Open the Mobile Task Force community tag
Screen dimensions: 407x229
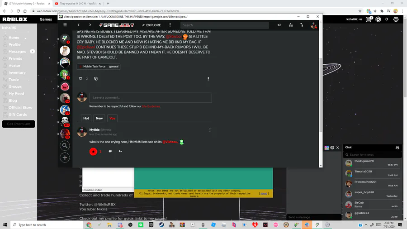click(92, 67)
